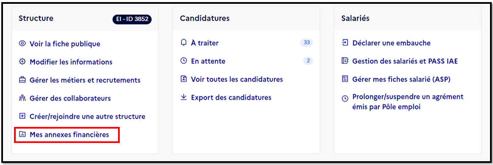This screenshot has height=165, width=493.
Task: Open Gérer les métiers et recrutements
Action: 85,80
